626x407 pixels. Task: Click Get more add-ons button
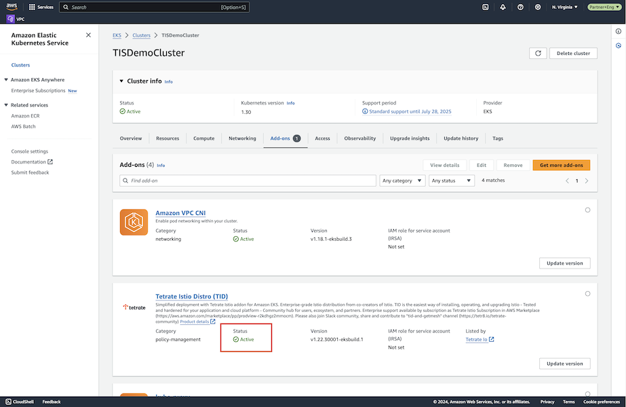(562, 165)
